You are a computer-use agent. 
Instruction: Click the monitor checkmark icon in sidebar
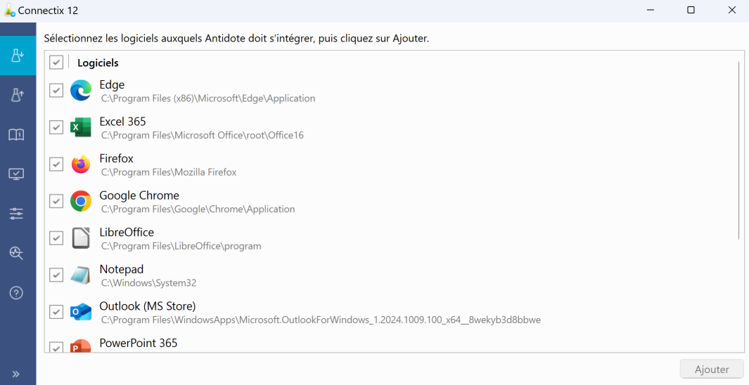coord(17,174)
